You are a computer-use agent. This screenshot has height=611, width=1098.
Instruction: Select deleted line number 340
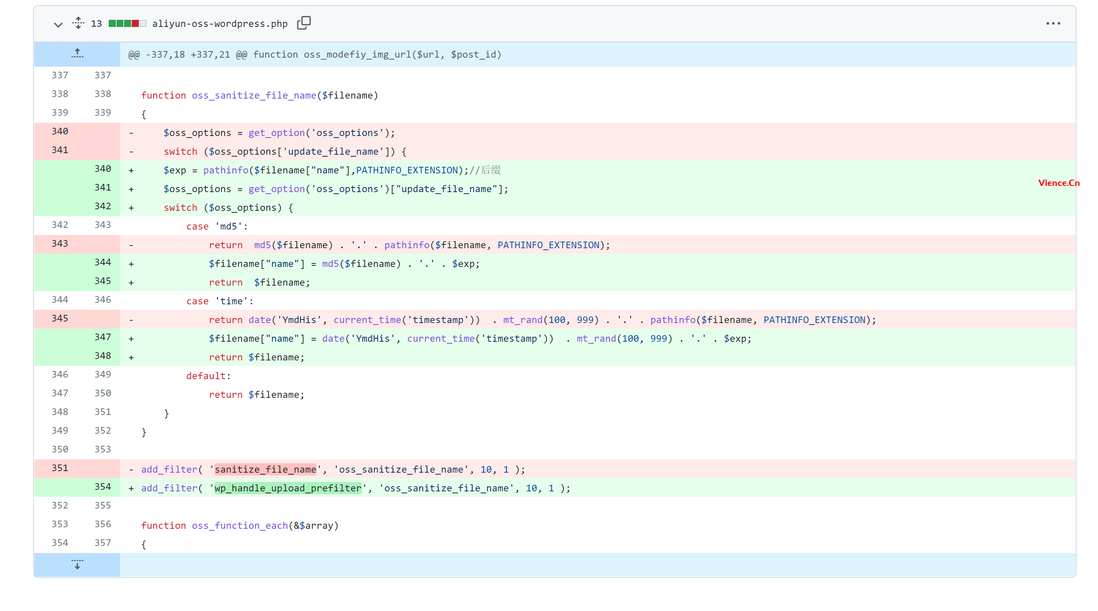(x=60, y=131)
